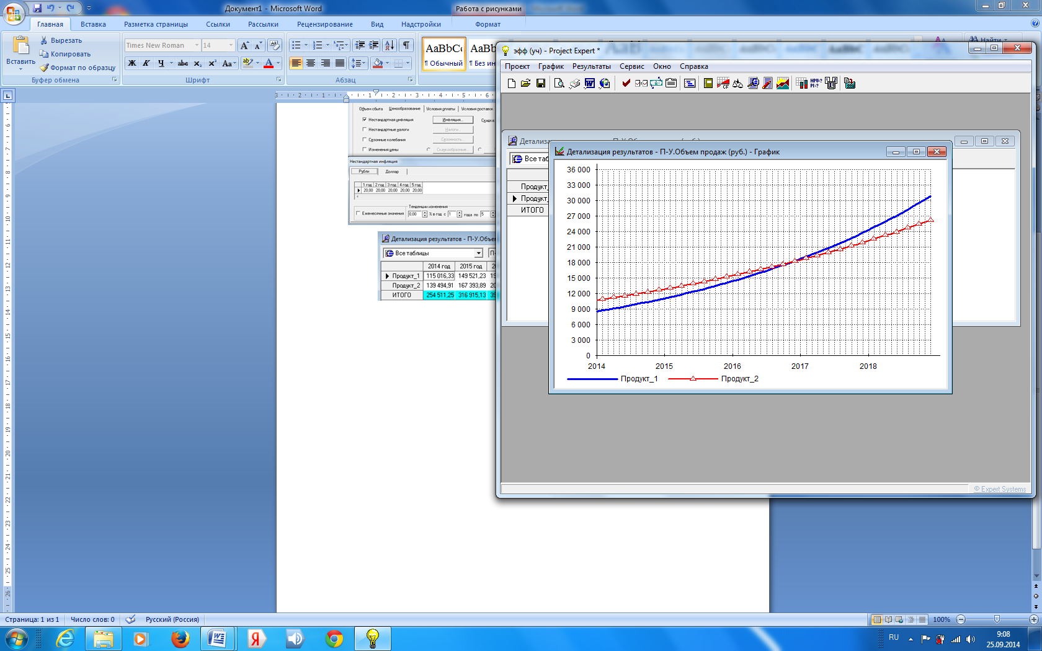Switch to Формат picture tools tab
Viewport: 1042px width, 651px height.
(x=488, y=24)
